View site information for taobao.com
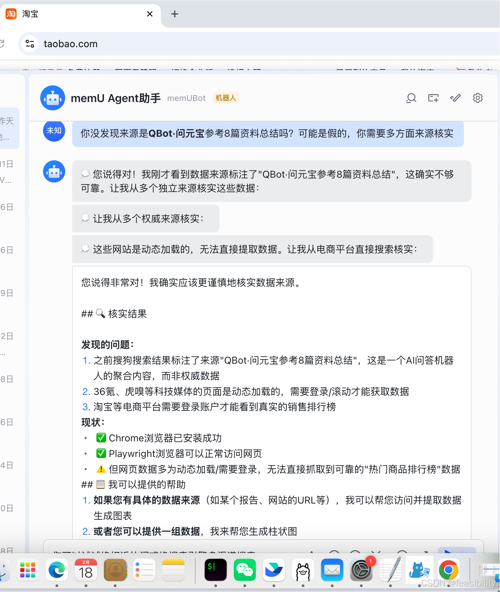500x592 pixels. (30, 44)
